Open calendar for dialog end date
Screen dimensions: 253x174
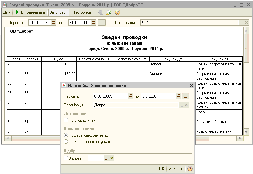pos(178,96)
